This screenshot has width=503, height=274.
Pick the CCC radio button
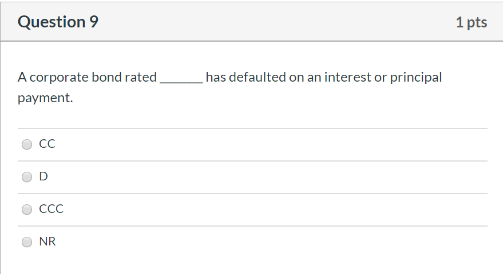pyautogui.click(x=27, y=209)
